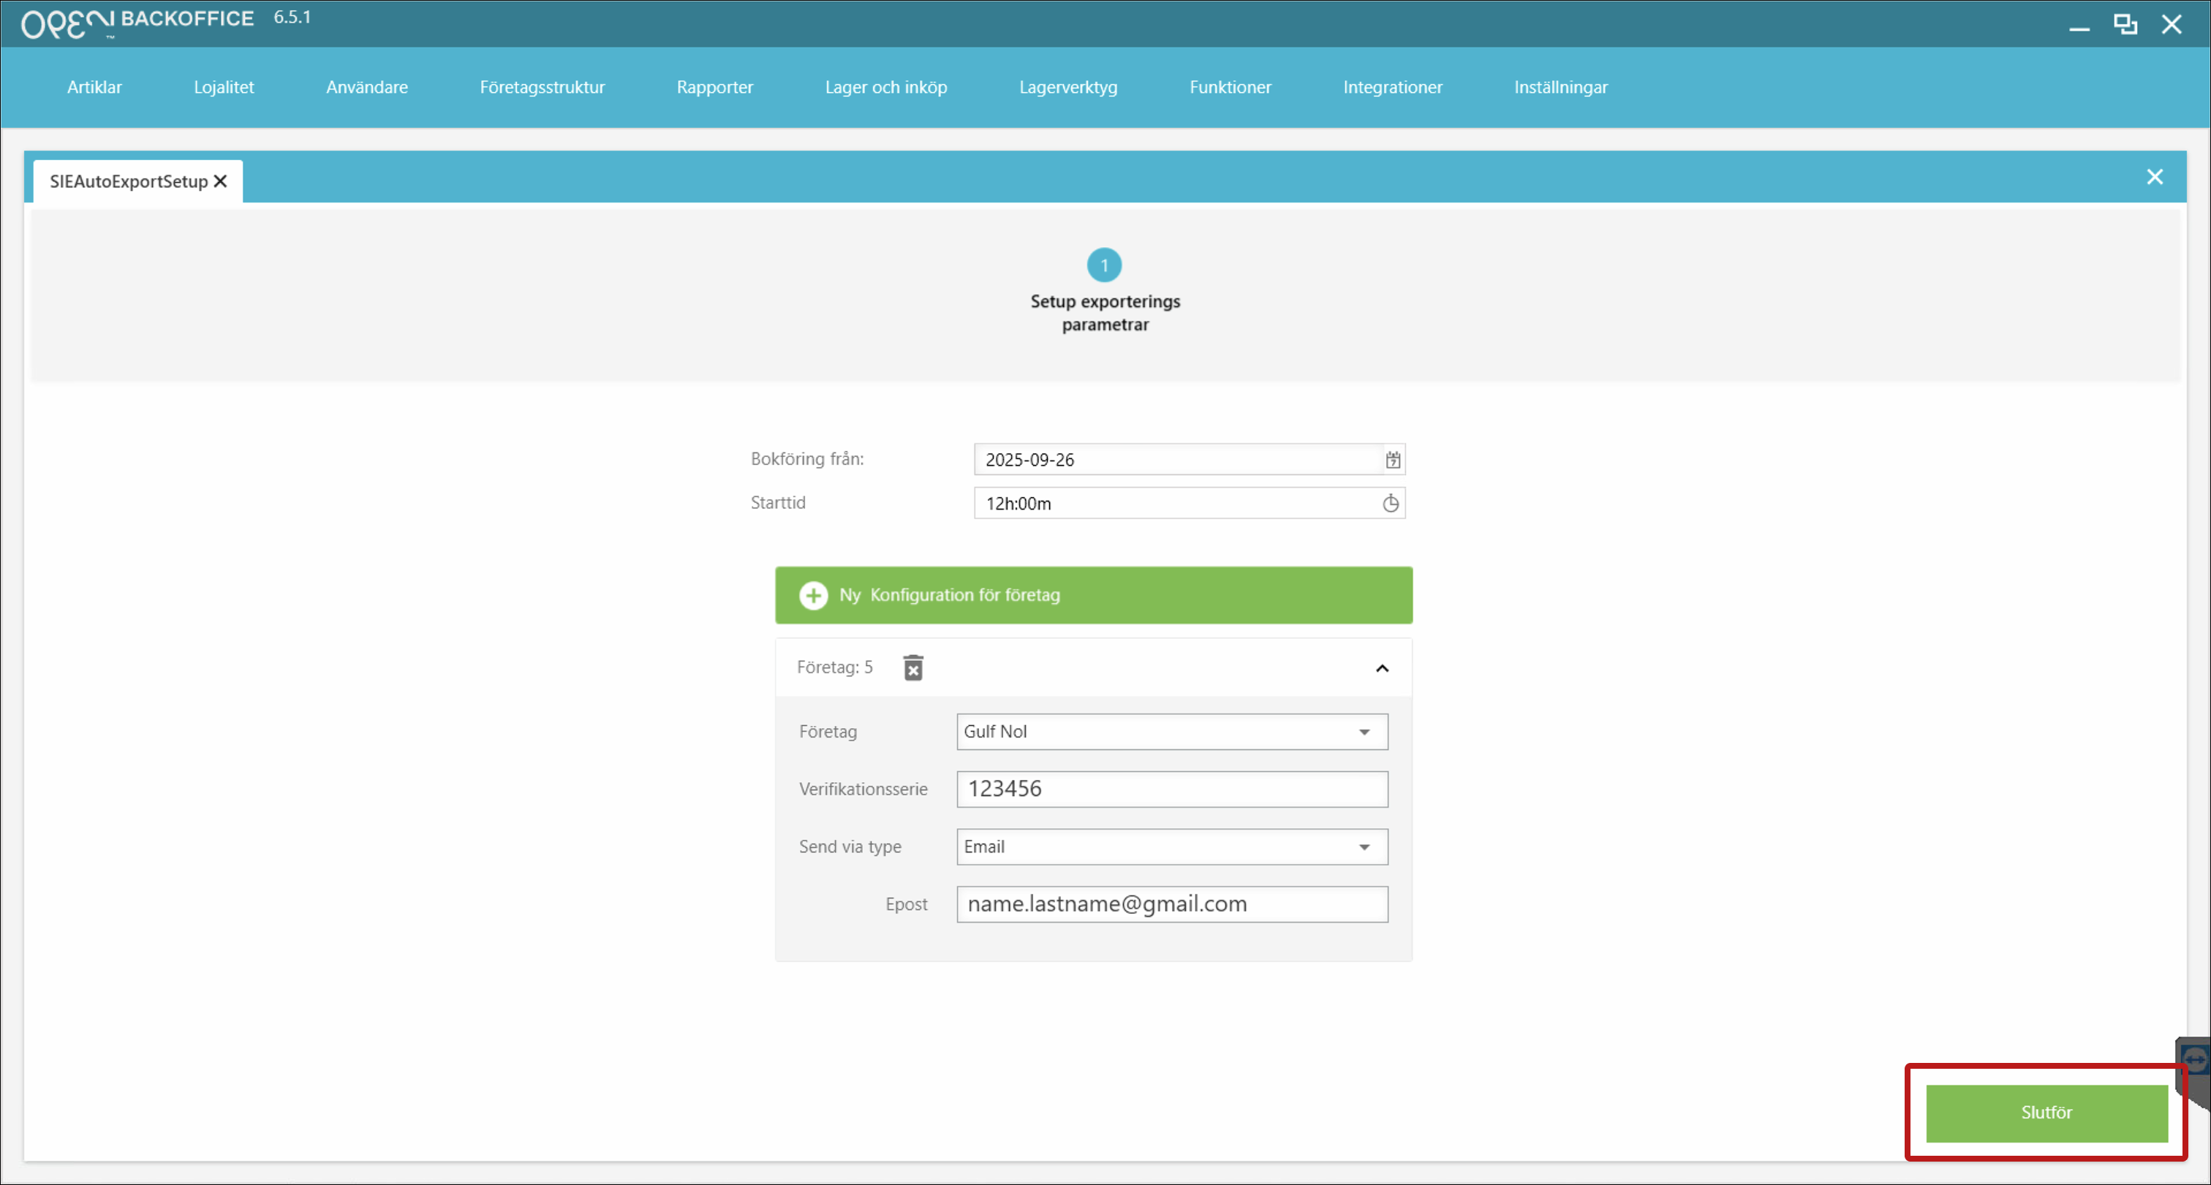Open the Artiklar menu
The height and width of the screenshot is (1185, 2211).
[x=94, y=87]
